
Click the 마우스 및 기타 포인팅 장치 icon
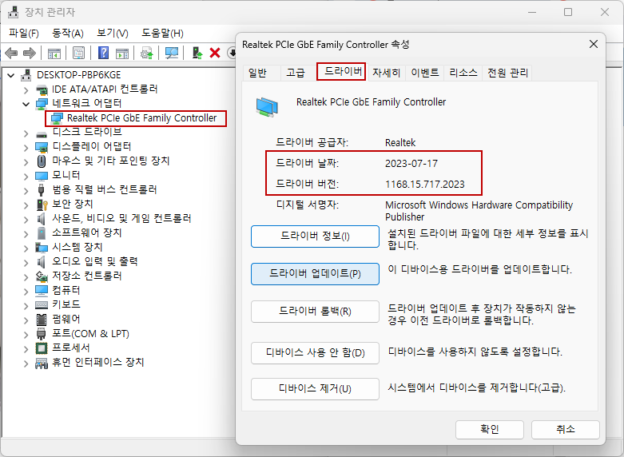42,161
